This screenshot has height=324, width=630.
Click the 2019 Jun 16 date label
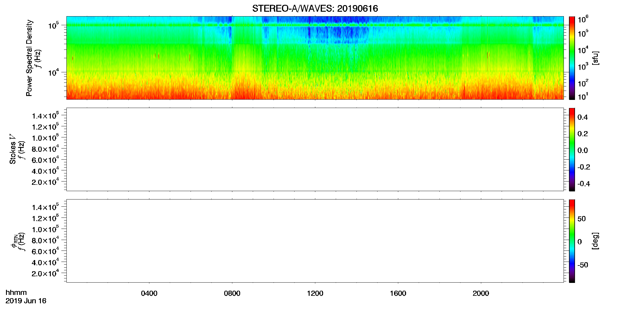26,301
